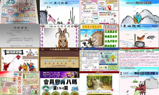Image resolution: width=159 pixels, height=95 pixels.
Task: Select lottery ball number 32
Action: point(49,61)
